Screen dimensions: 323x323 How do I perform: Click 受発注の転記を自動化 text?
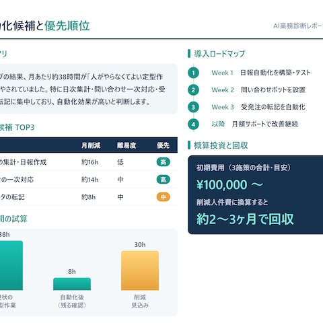coord(273,107)
